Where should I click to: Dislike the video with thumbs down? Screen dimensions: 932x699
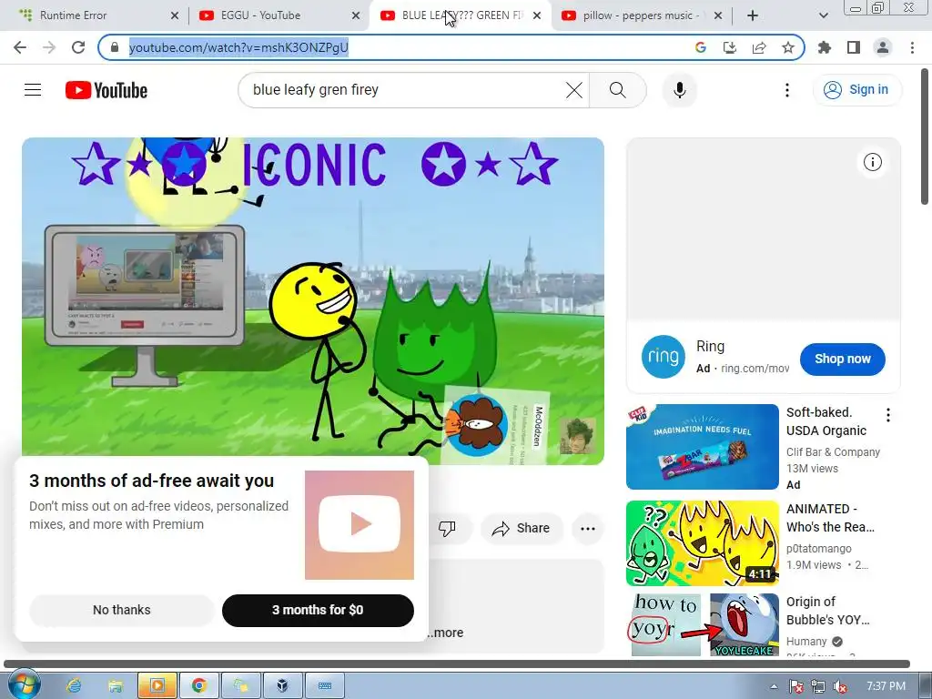tap(447, 528)
